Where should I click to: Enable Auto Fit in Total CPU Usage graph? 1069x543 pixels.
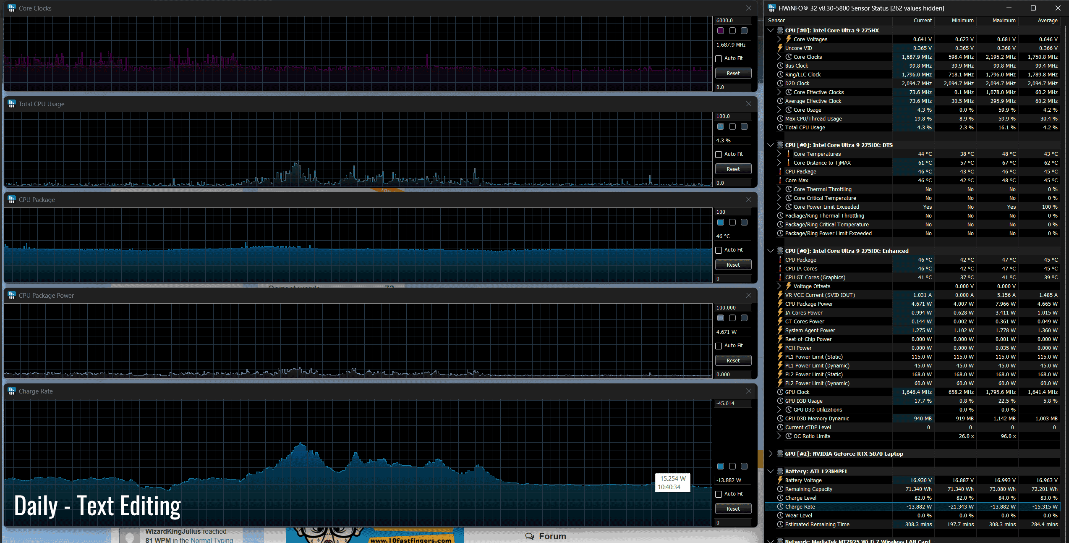tap(719, 154)
